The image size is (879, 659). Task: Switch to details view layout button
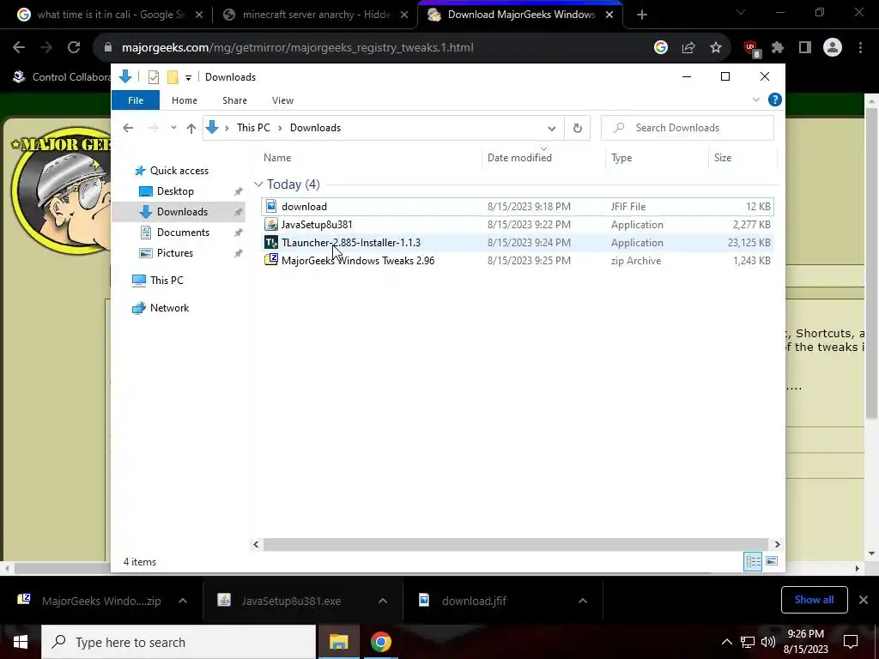(x=752, y=561)
